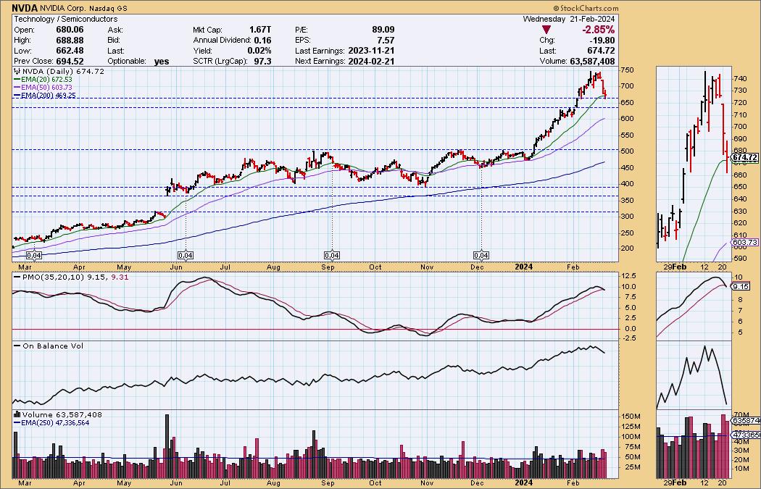Click the SCTR (LrgCap) value 97.3

coord(262,61)
